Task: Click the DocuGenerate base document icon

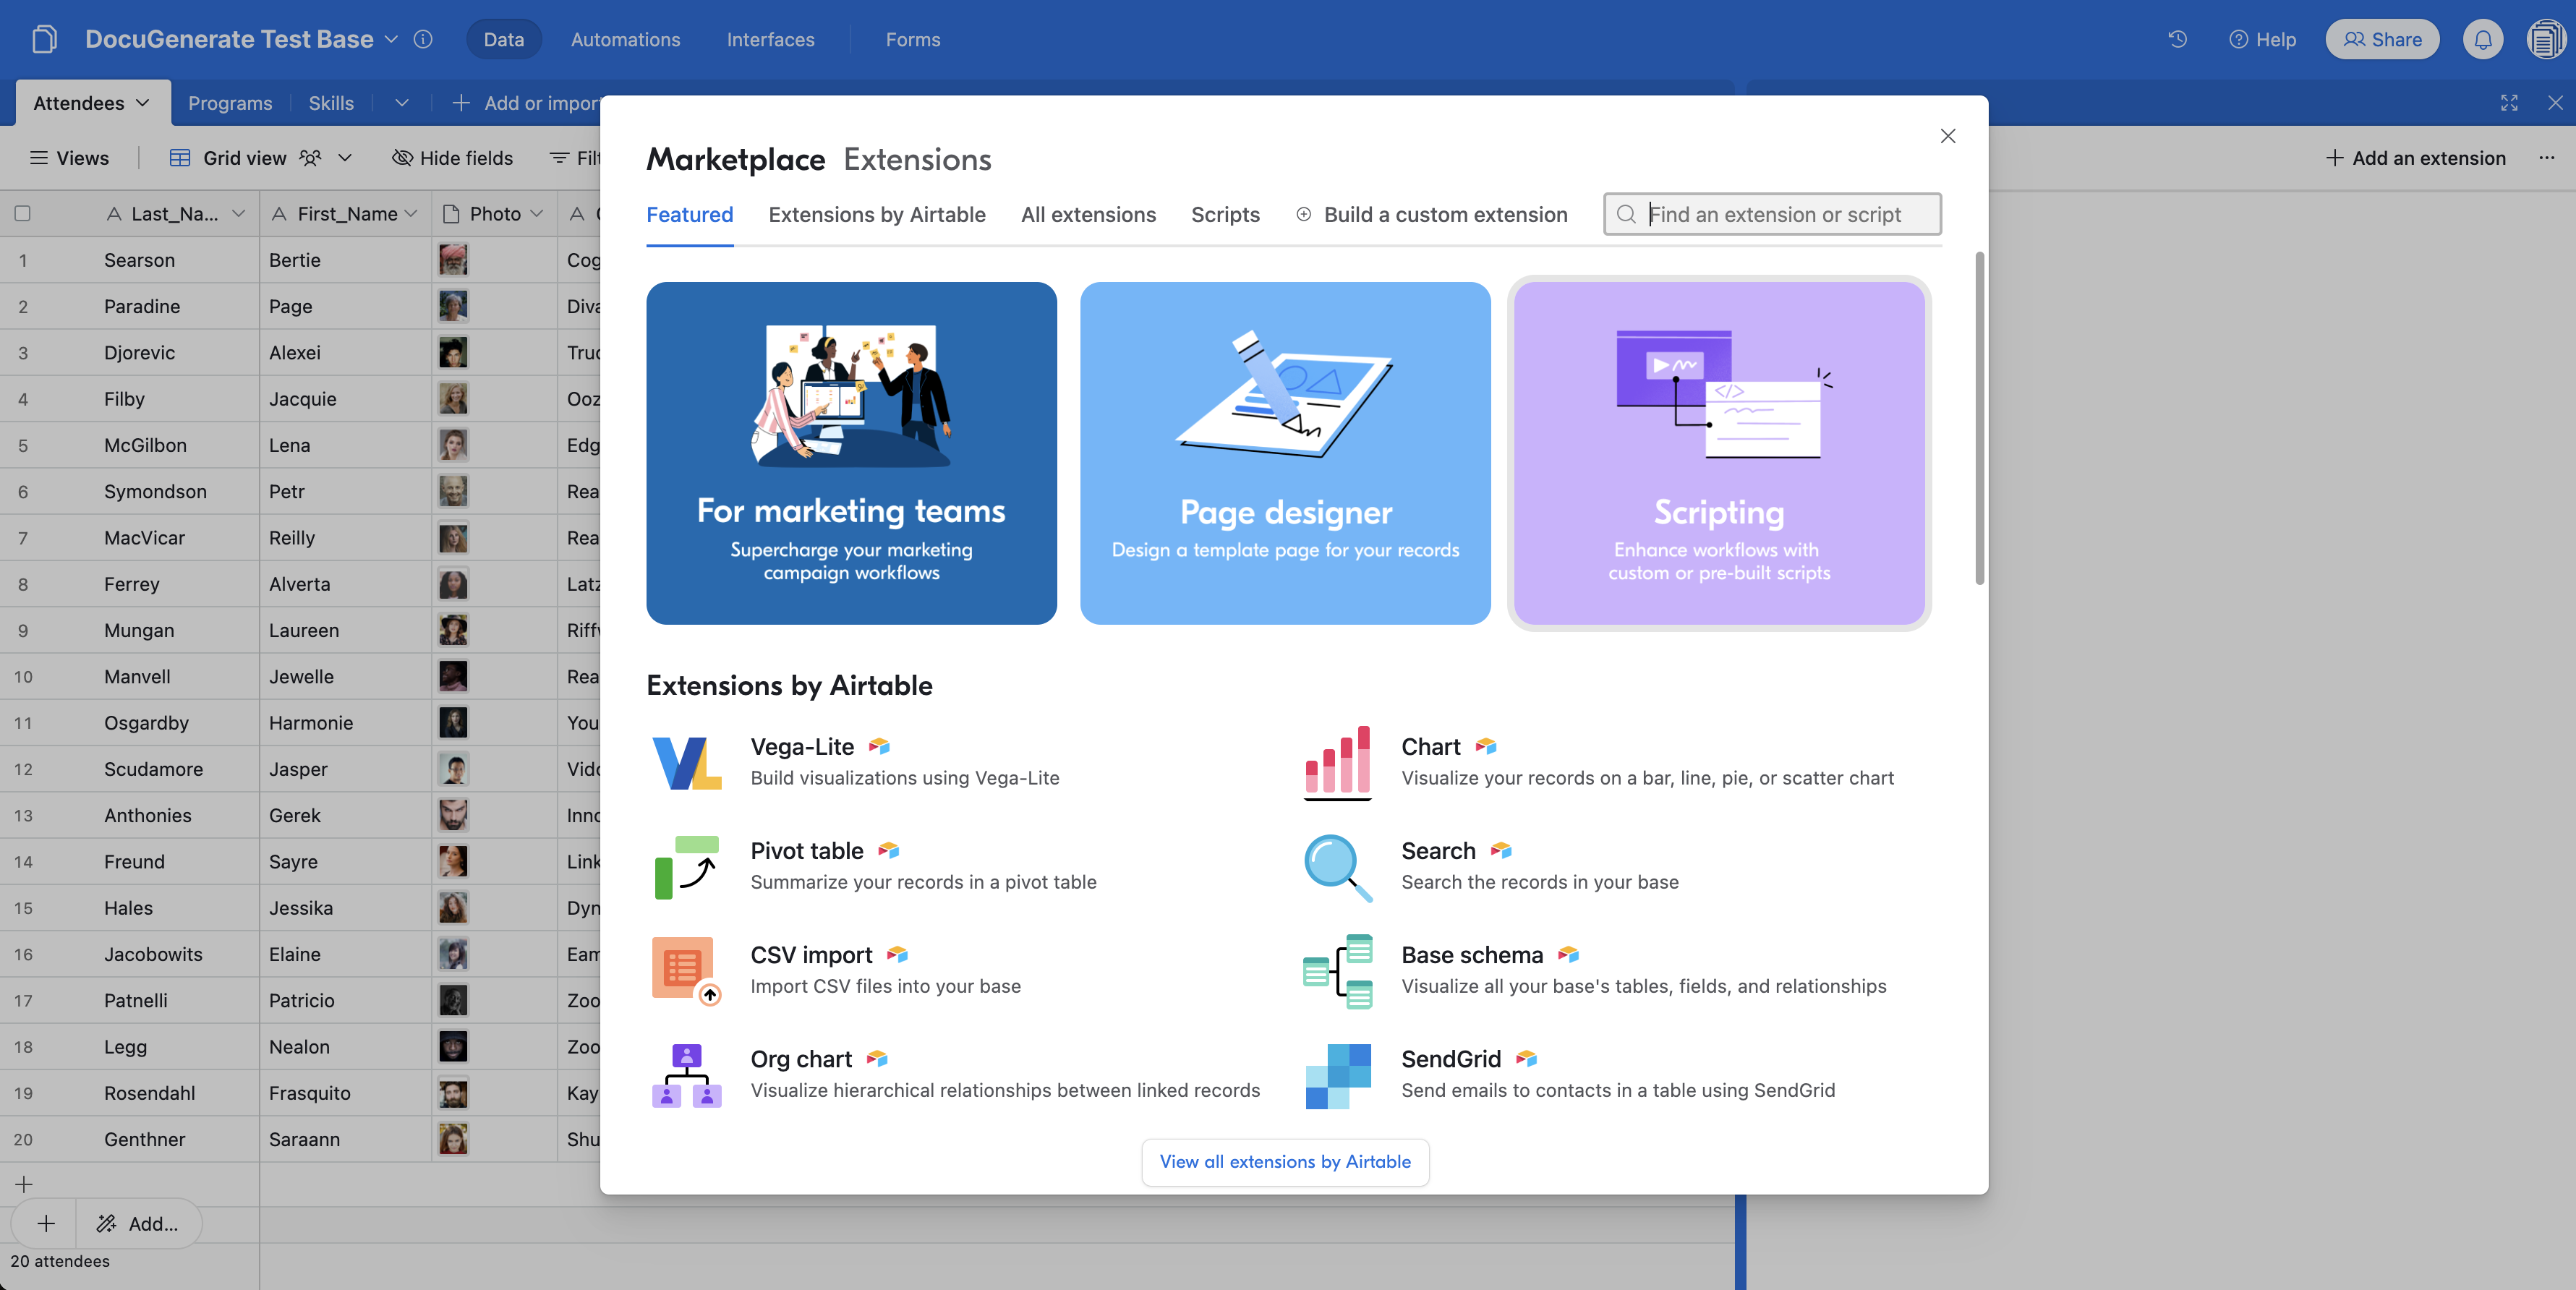Action: point(44,39)
